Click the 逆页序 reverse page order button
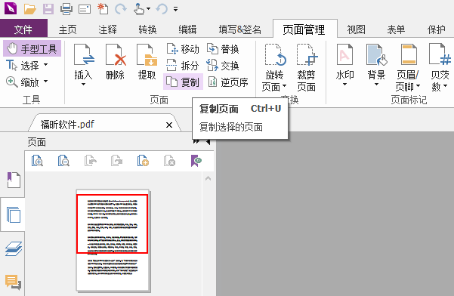 [x=228, y=82]
